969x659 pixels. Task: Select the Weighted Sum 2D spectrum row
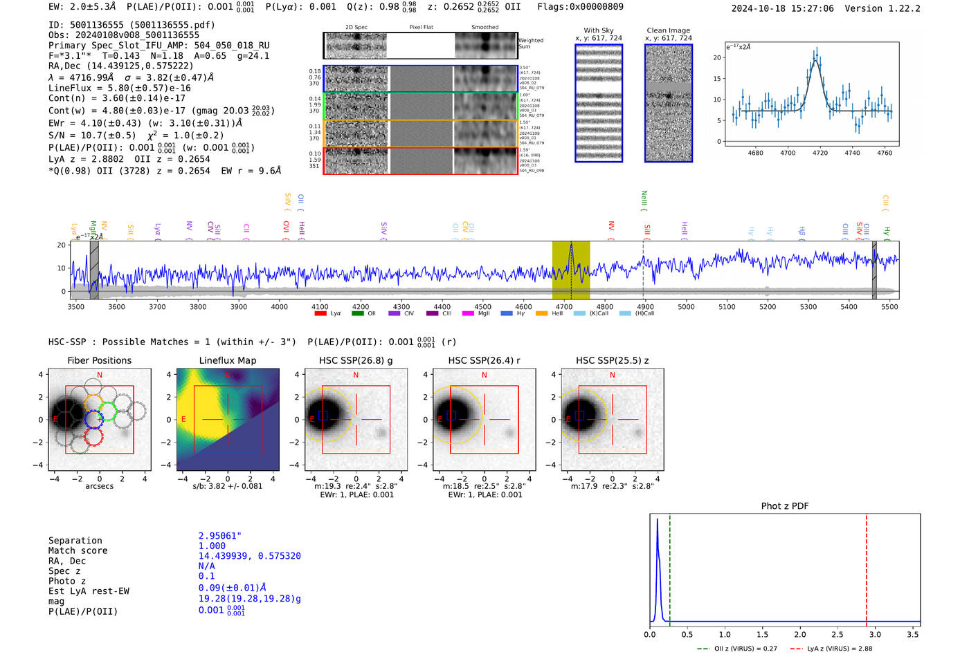[x=421, y=46]
